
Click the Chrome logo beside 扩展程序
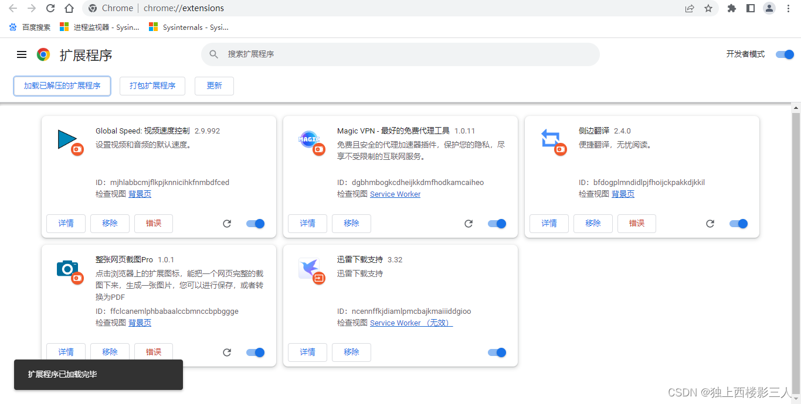(x=43, y=54)
